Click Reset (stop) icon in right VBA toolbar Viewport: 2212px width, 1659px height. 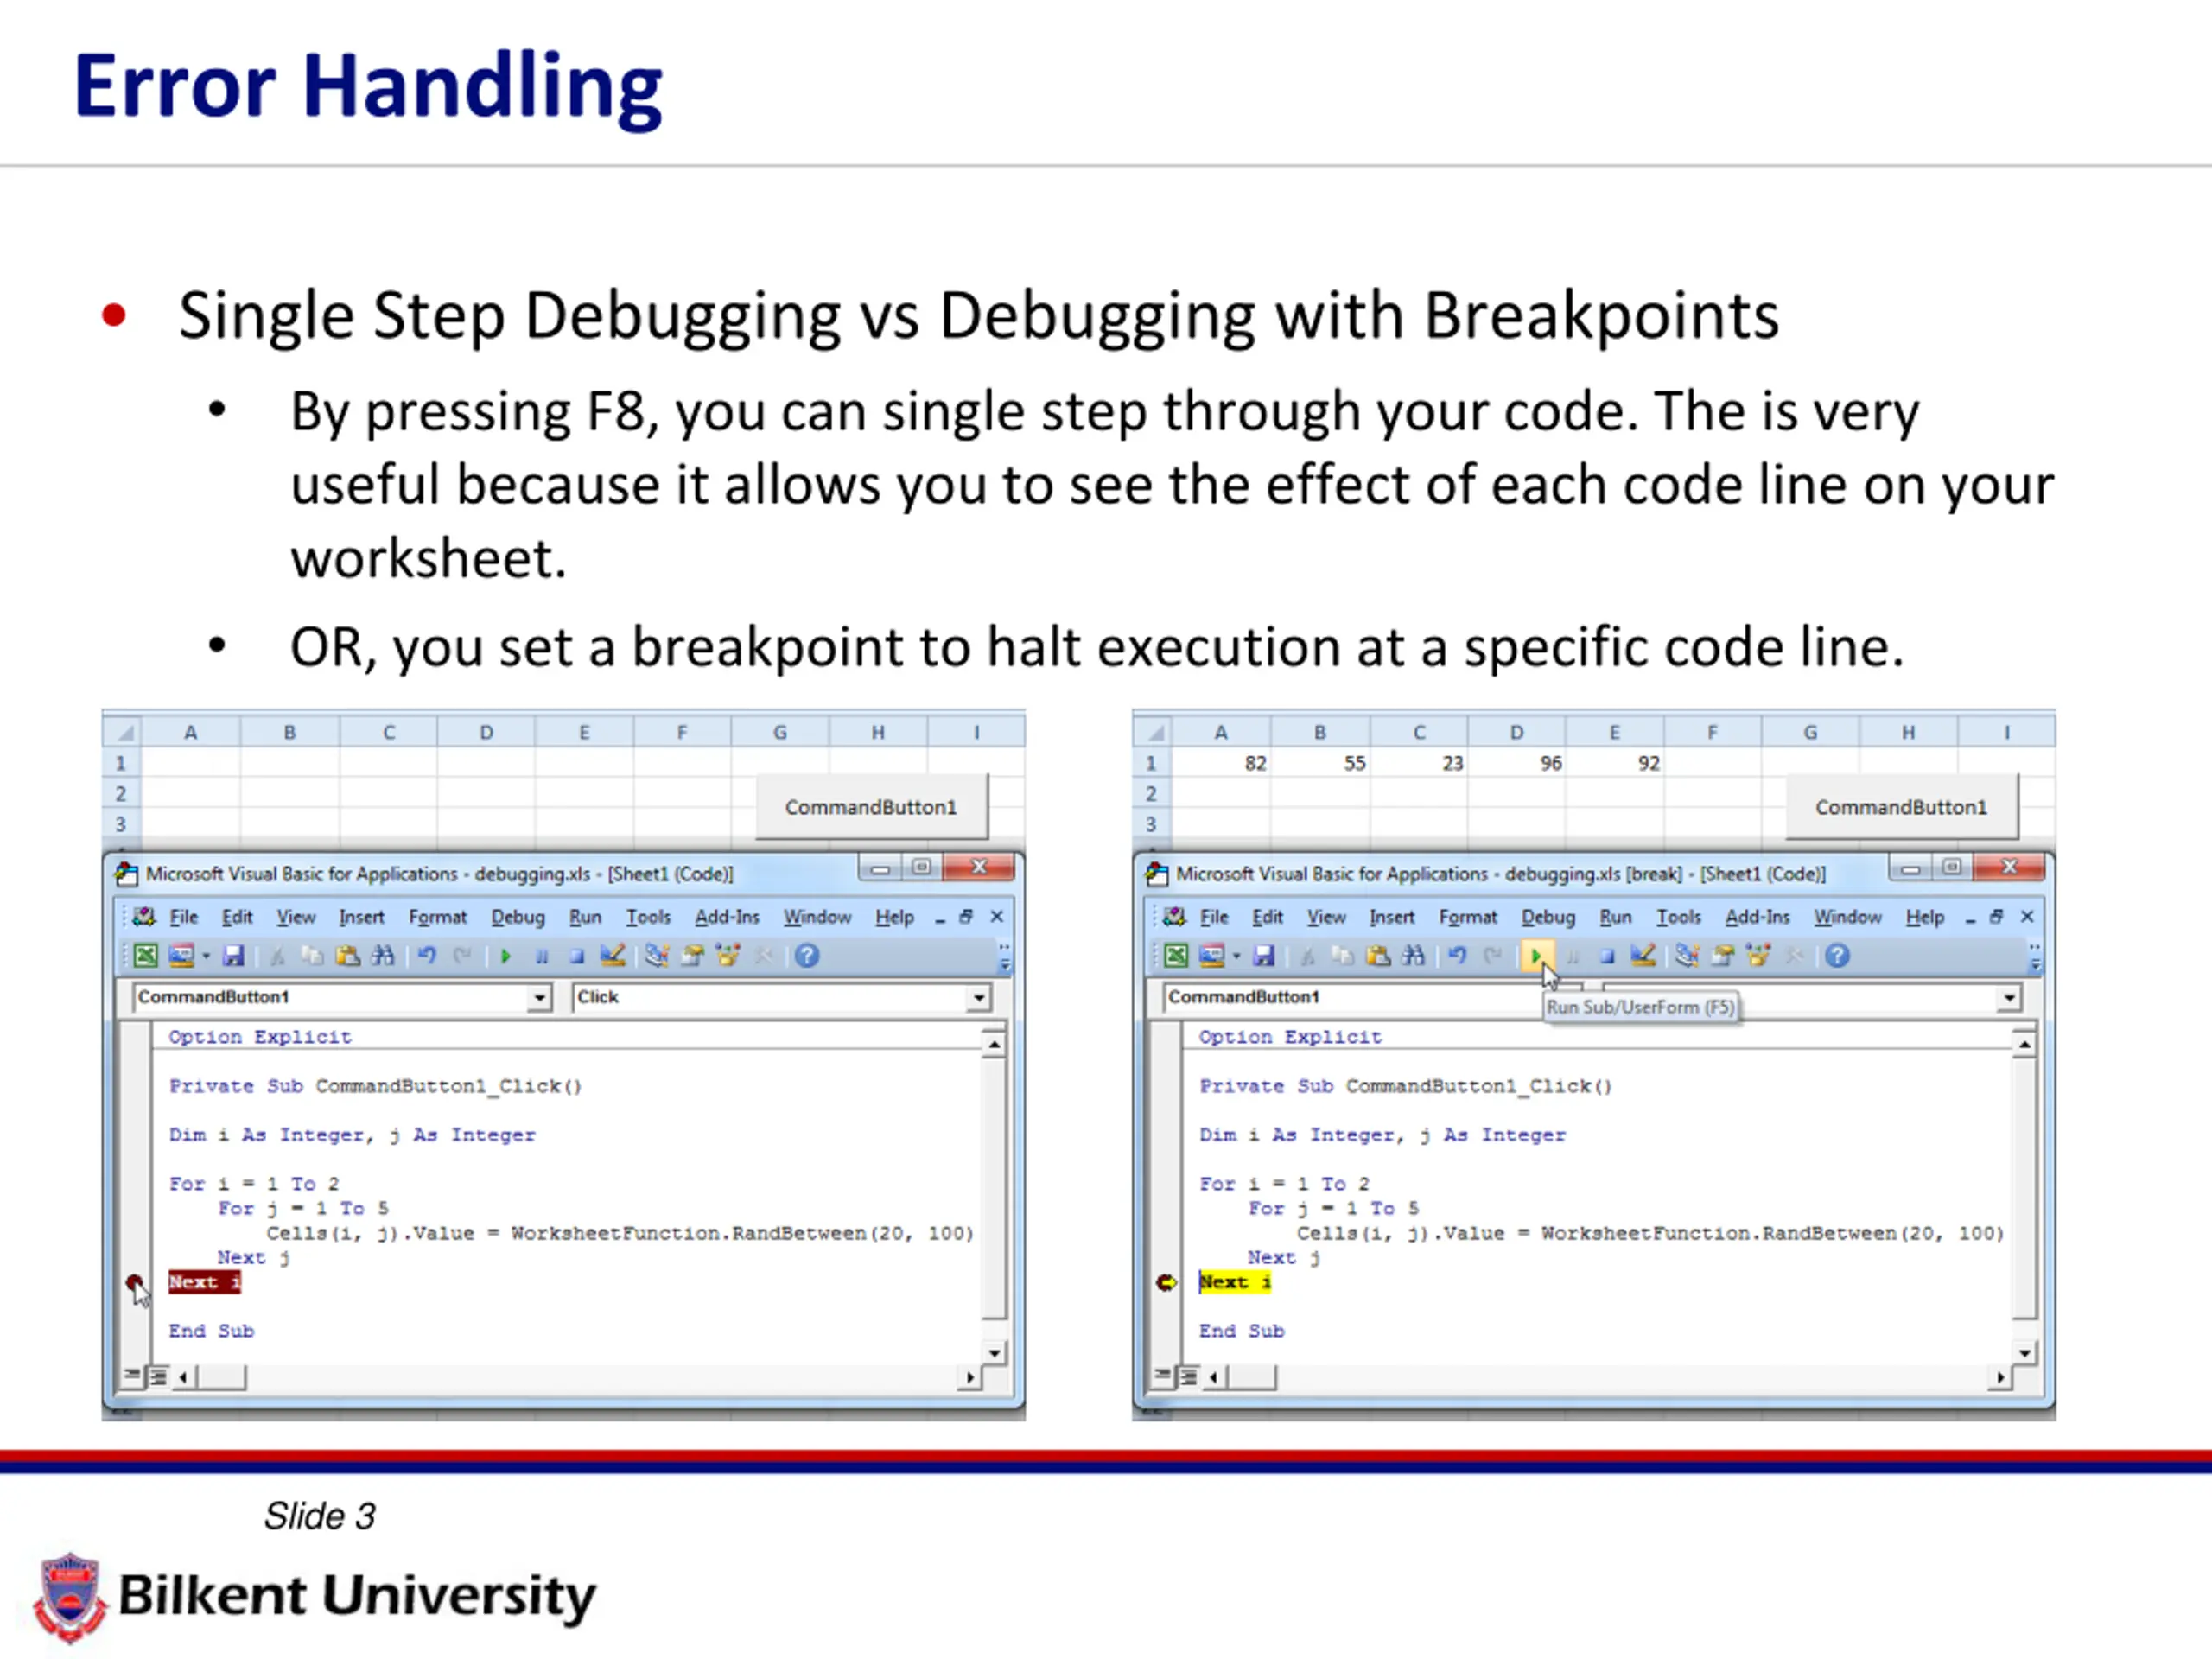tap(1606, 956)
